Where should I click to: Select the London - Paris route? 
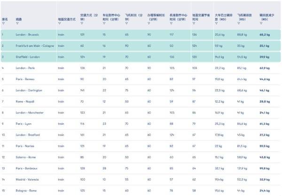click(x=25, y=68)
